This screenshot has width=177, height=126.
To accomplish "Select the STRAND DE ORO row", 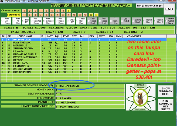I will tap(83, 49).
